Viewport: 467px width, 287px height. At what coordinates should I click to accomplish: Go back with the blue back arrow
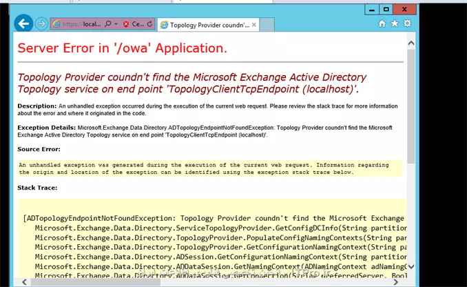coord(23,23)
